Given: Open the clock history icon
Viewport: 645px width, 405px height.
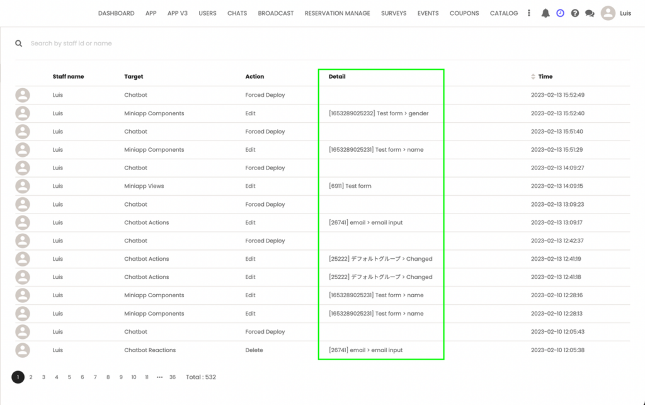Looking at the screenshot, I should tap(560, 13).
